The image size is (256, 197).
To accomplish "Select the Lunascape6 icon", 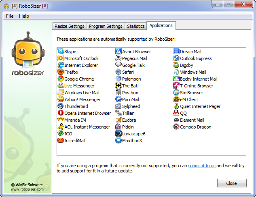I will [x=118, y=134].
